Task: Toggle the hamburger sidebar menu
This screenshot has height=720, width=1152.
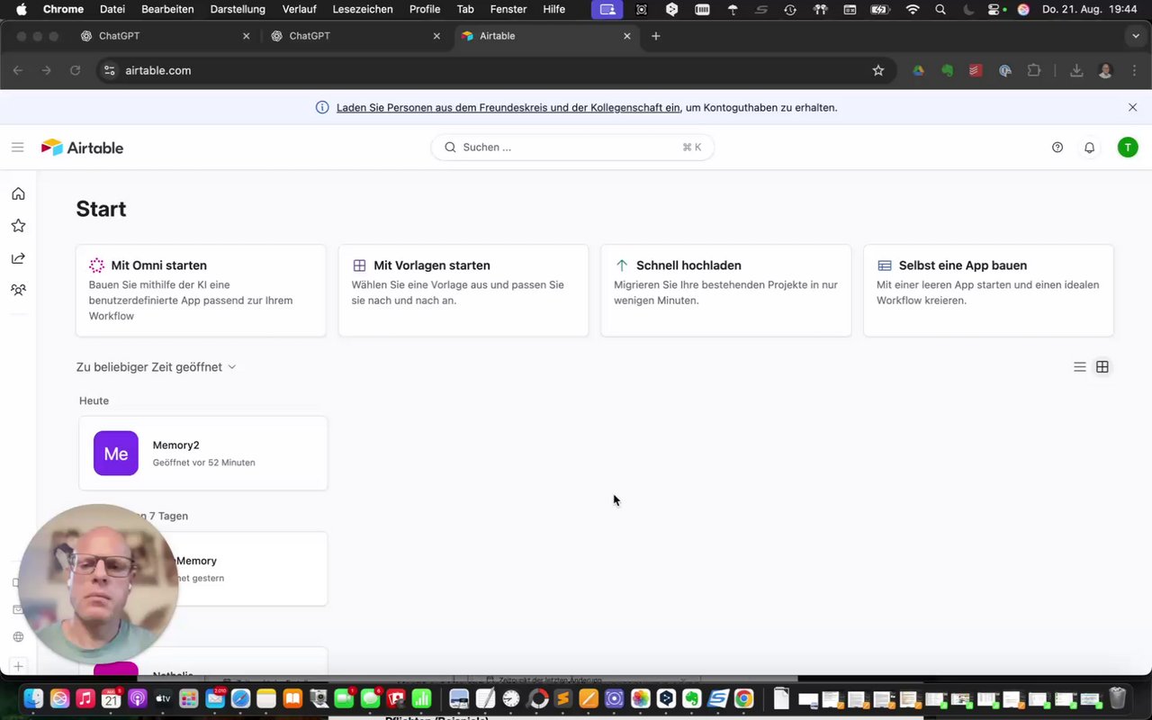Action: 17,147
